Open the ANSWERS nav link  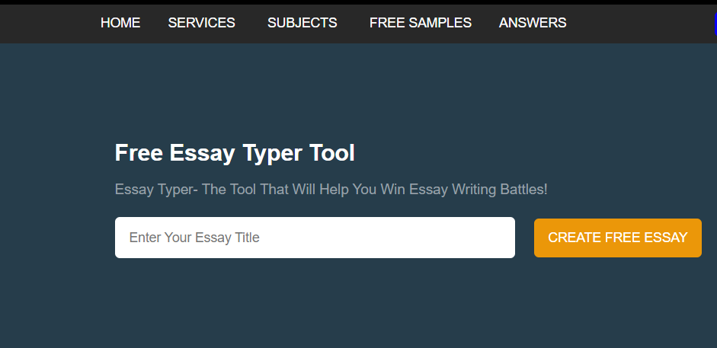coord(533,23)
